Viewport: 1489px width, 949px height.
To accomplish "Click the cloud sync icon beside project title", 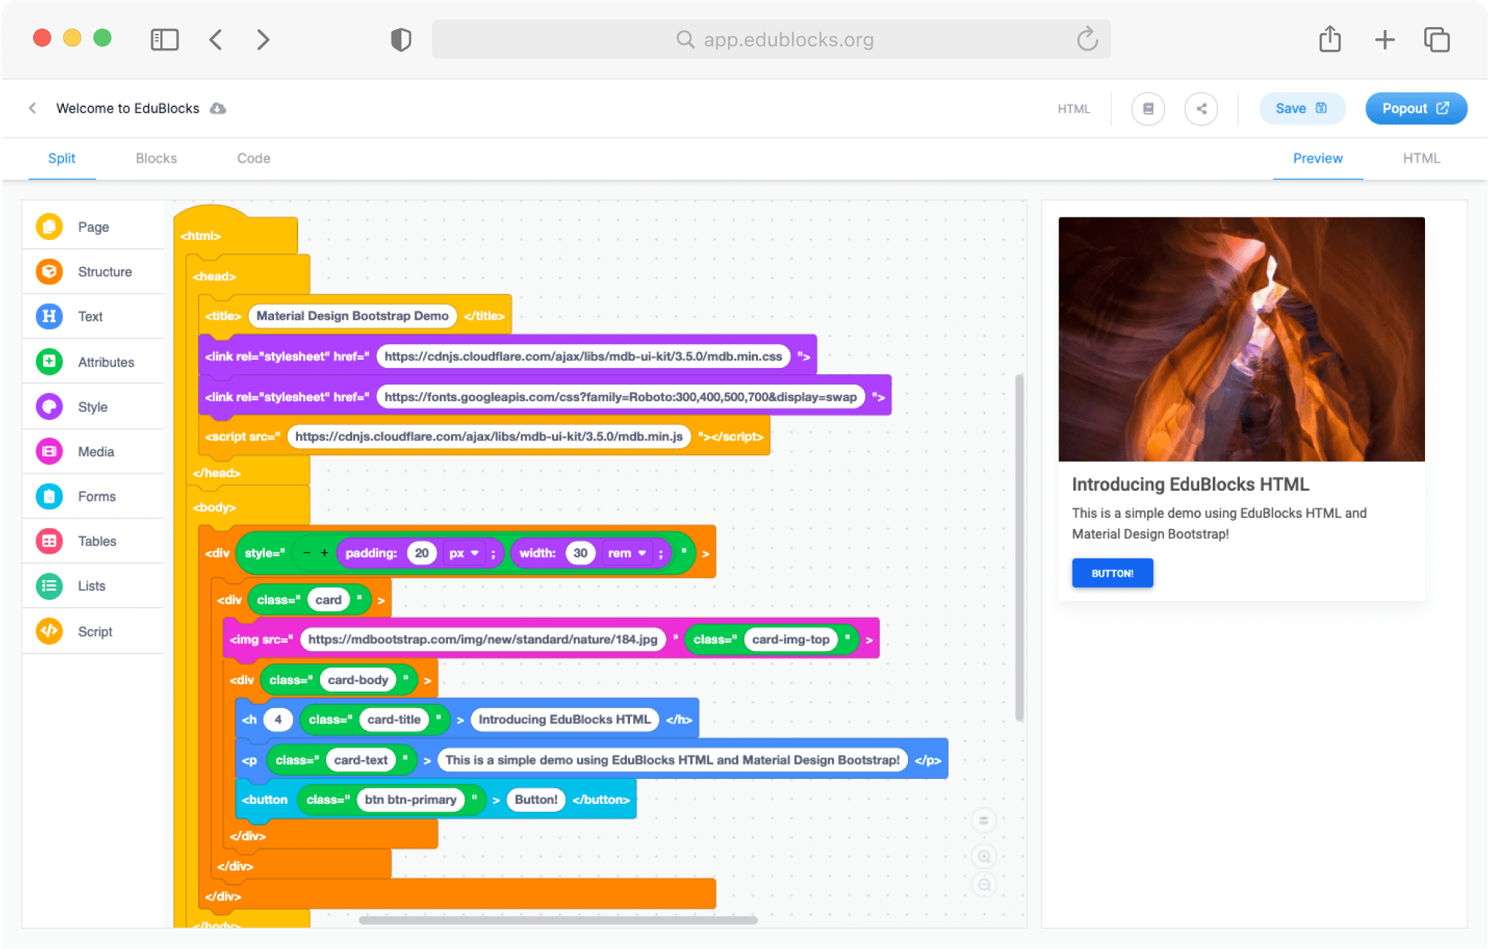I will [x=218, y=108].
